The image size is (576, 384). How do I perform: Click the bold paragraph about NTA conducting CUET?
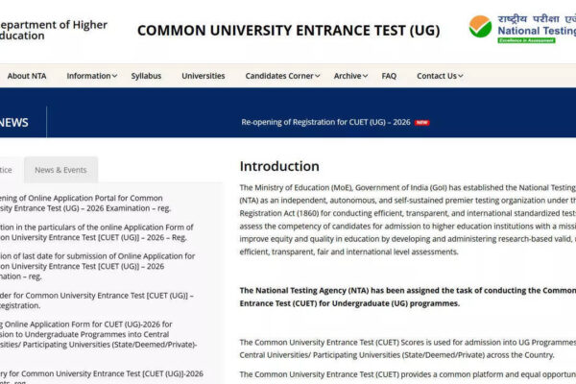click(408, 297)
